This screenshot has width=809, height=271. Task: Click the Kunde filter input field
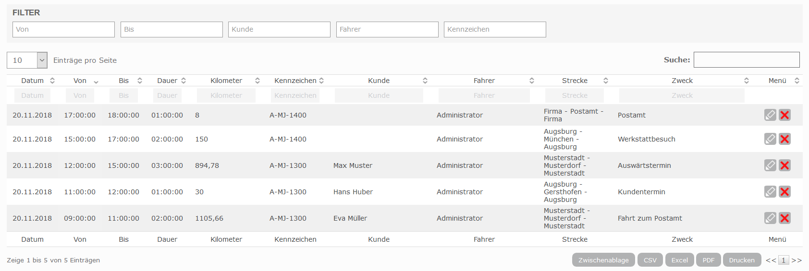tap(279, 29)
